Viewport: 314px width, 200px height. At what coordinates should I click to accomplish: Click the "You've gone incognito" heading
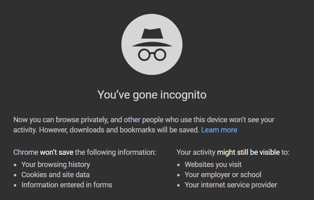pos(152,95)
